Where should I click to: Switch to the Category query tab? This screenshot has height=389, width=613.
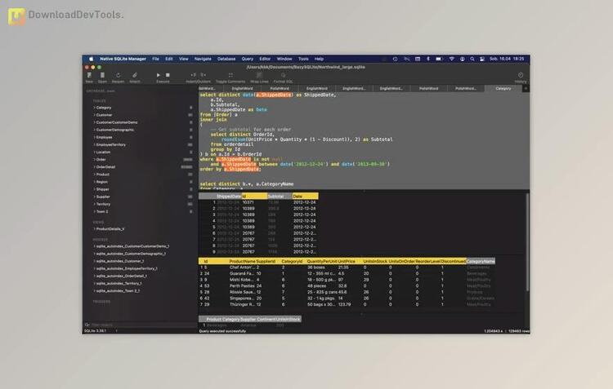coord(503,89)
